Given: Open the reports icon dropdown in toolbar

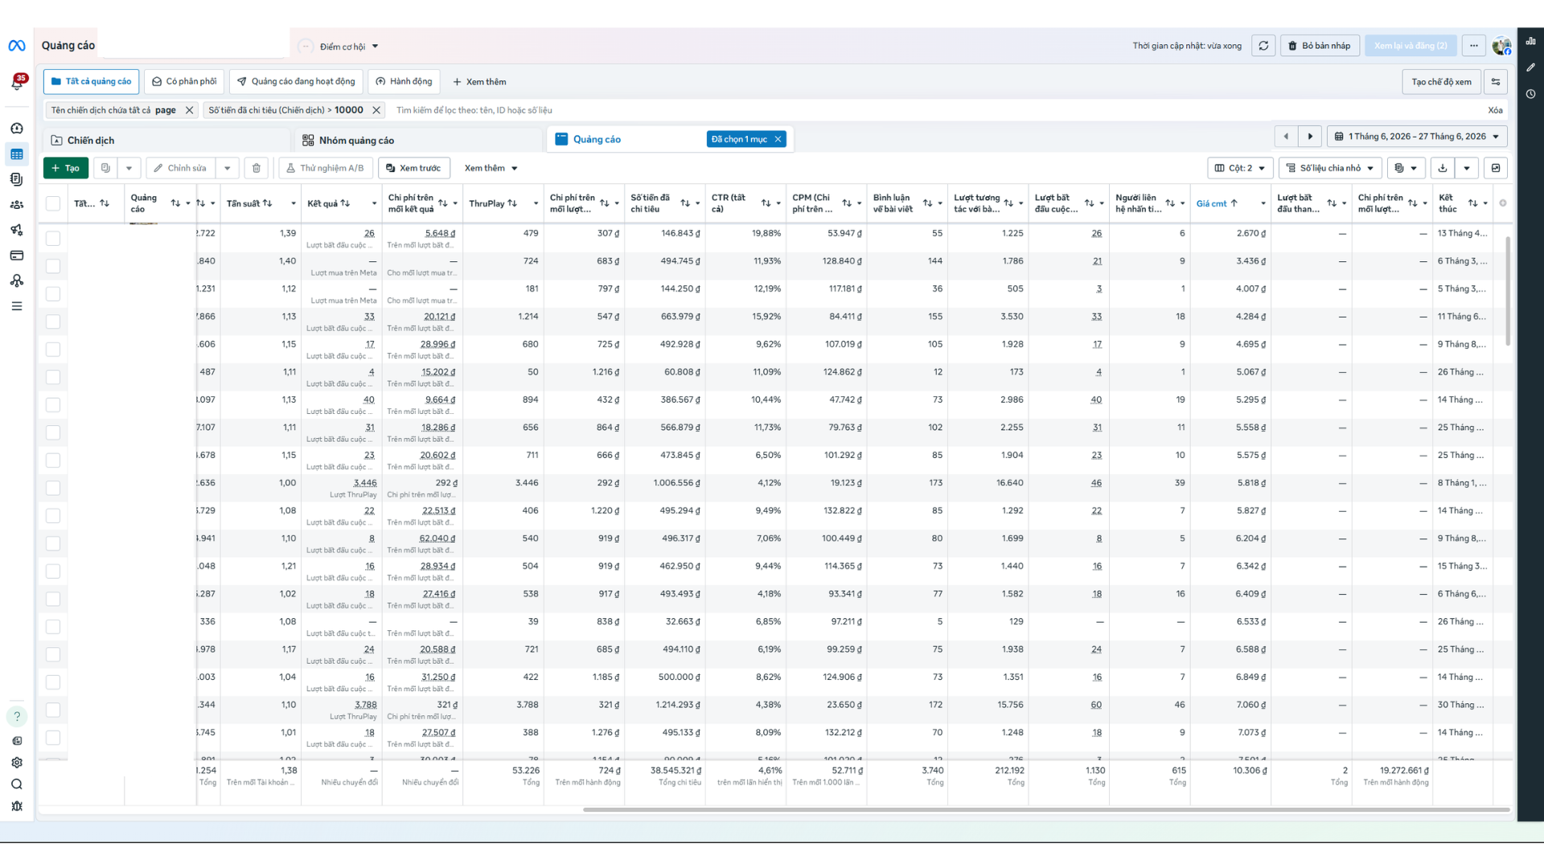Looking at the screenshot, I should (1406, 168).
